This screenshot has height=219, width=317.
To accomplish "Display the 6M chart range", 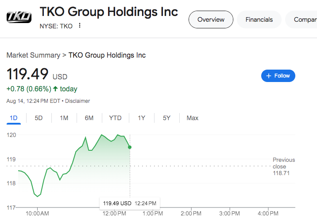I will point(89,118).
